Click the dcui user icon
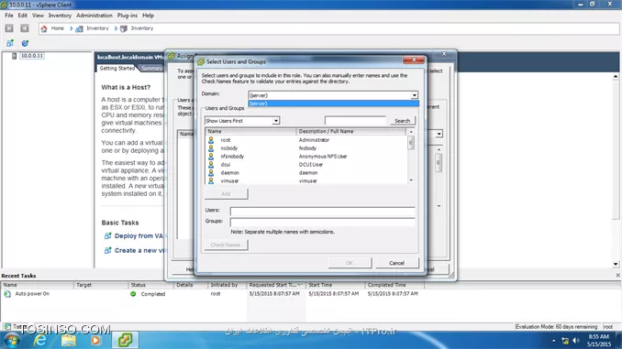Viewport: 622px width, 349px height. coord(211,164)
